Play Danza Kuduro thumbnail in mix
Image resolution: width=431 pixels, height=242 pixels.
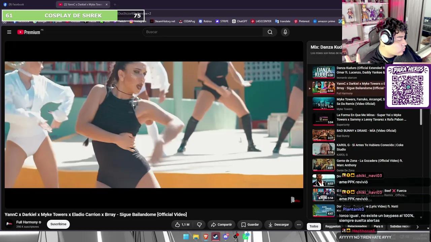[x=324, y=72]
